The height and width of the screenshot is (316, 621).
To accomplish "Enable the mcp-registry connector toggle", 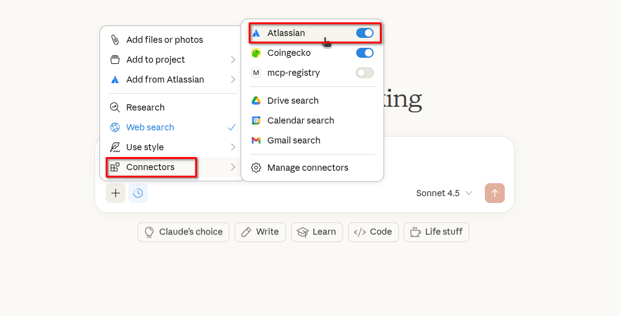I will 365,73.
